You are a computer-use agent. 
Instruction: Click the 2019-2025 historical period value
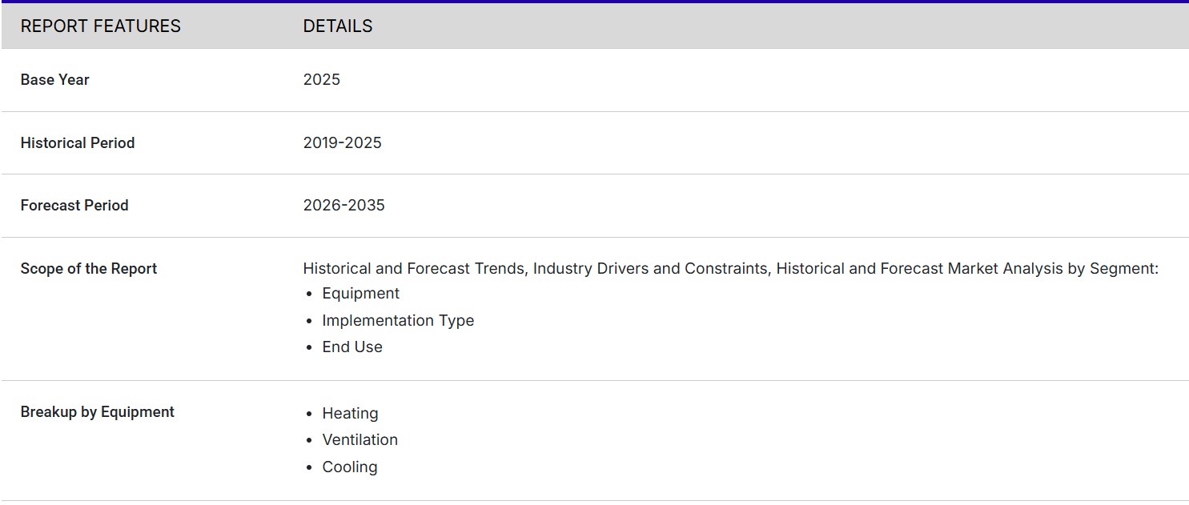click(342, 143)
